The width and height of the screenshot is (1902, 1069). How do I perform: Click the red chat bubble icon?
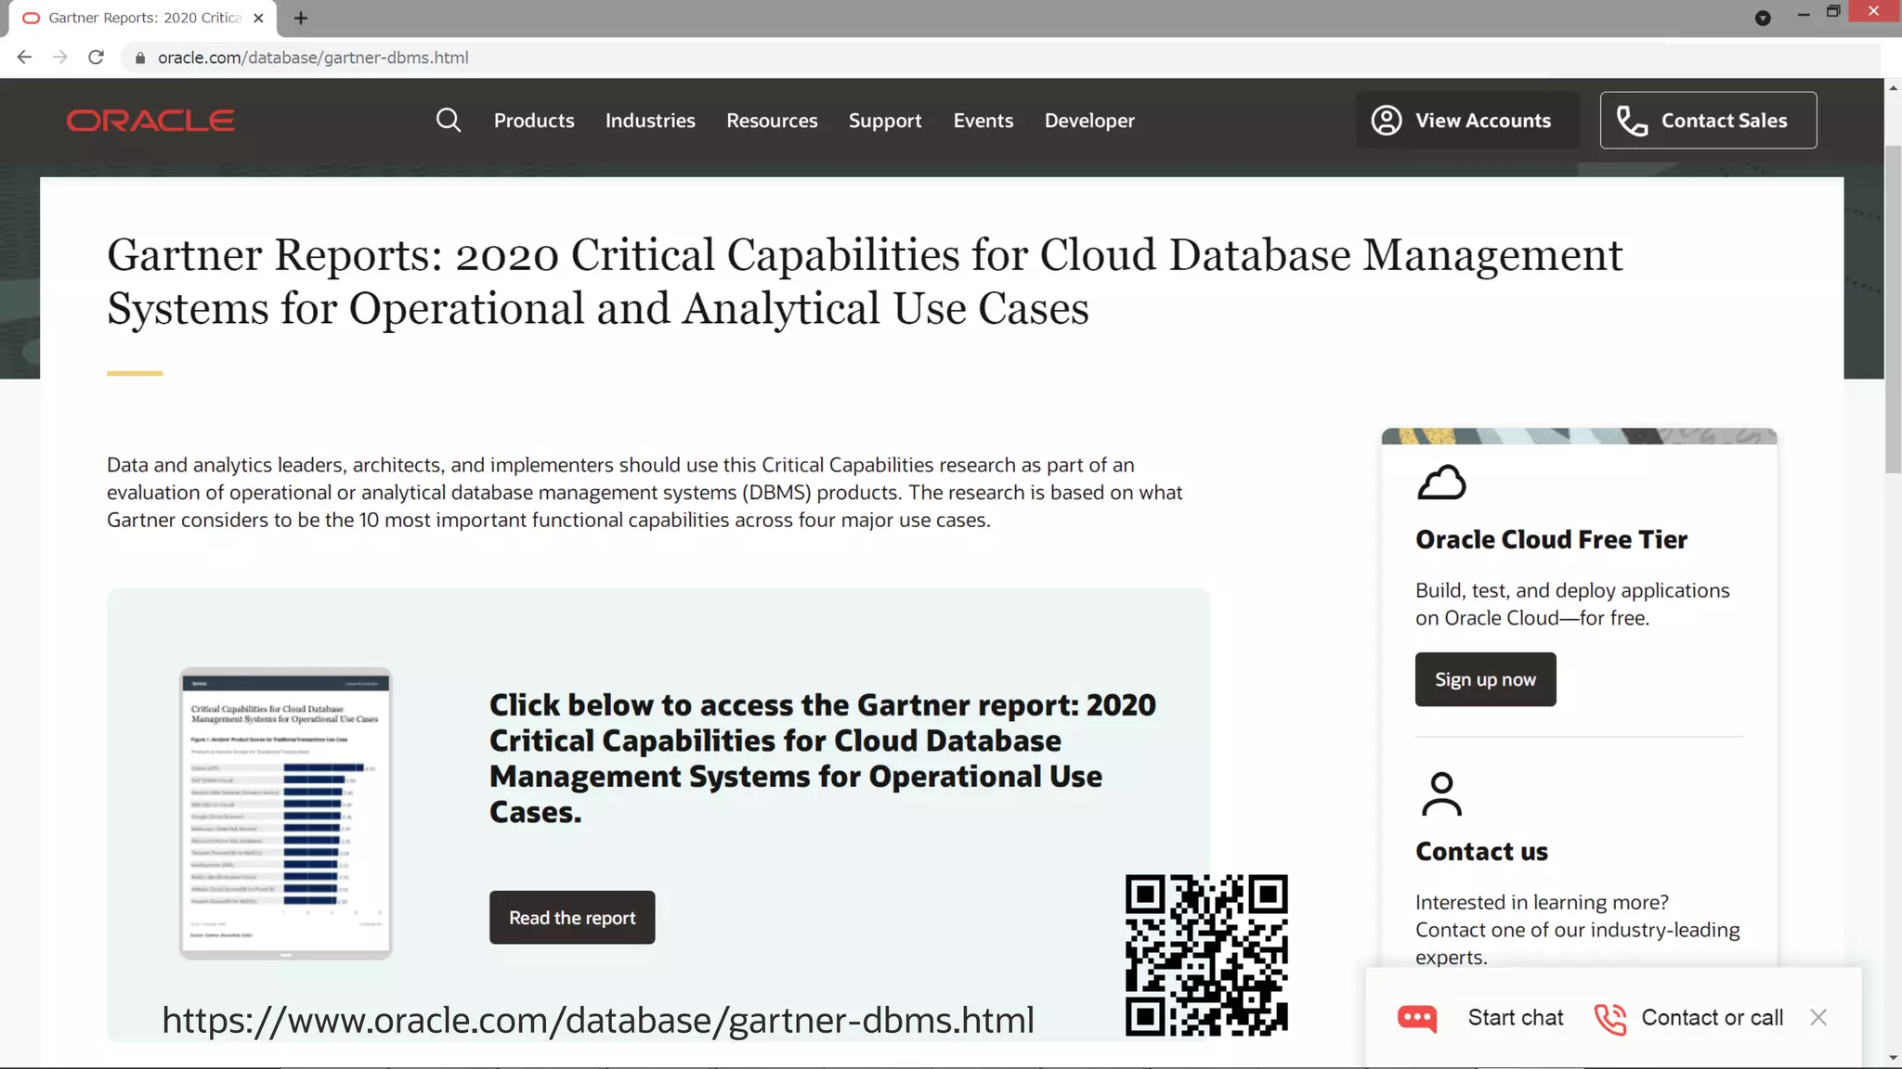(1417, 1018)
